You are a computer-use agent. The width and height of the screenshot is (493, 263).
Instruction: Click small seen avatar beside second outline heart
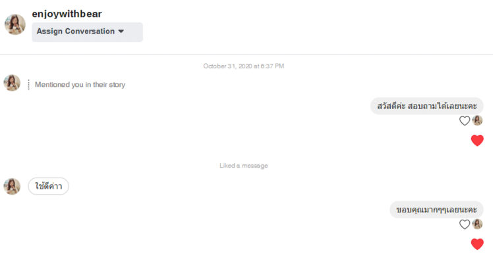477,224
